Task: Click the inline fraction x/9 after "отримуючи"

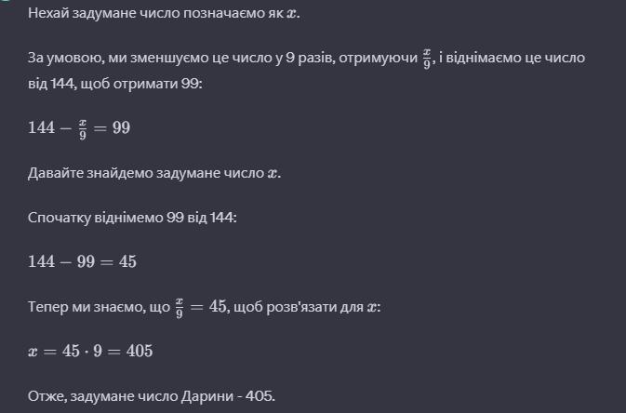Action: coord(427,60)
